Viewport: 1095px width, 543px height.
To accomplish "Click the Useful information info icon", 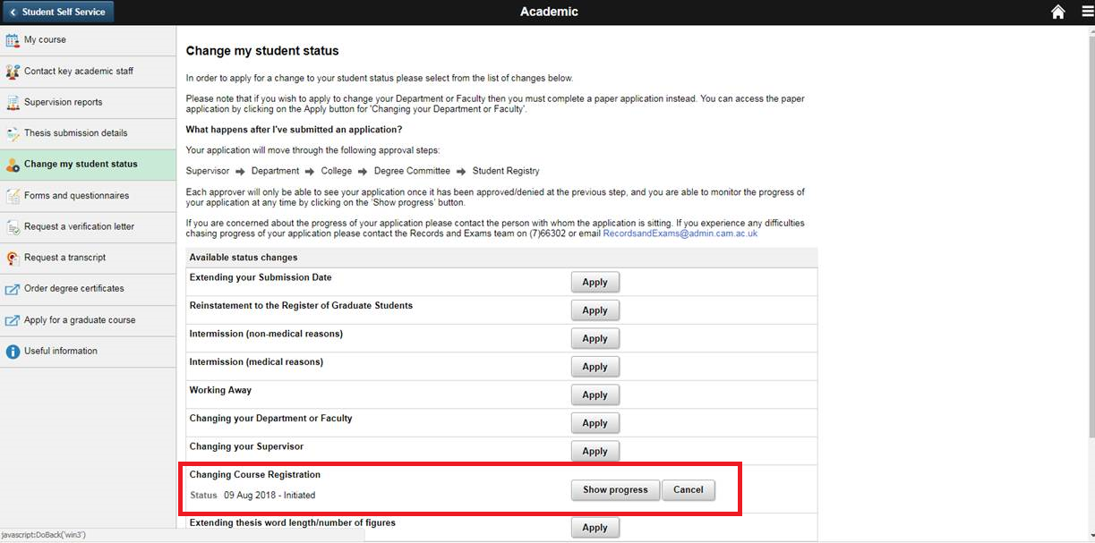I will (x=13, y=352).
